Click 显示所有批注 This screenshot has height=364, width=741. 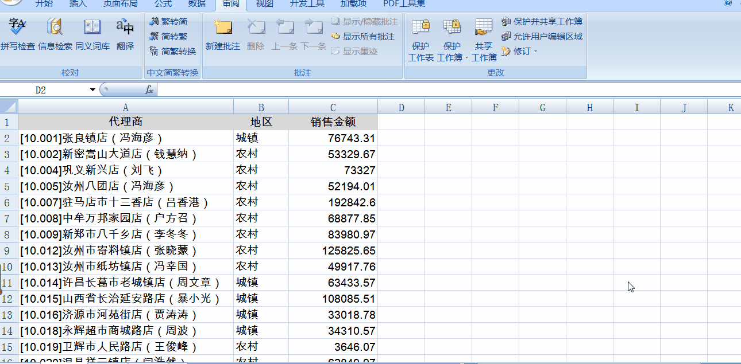point(363,36)
